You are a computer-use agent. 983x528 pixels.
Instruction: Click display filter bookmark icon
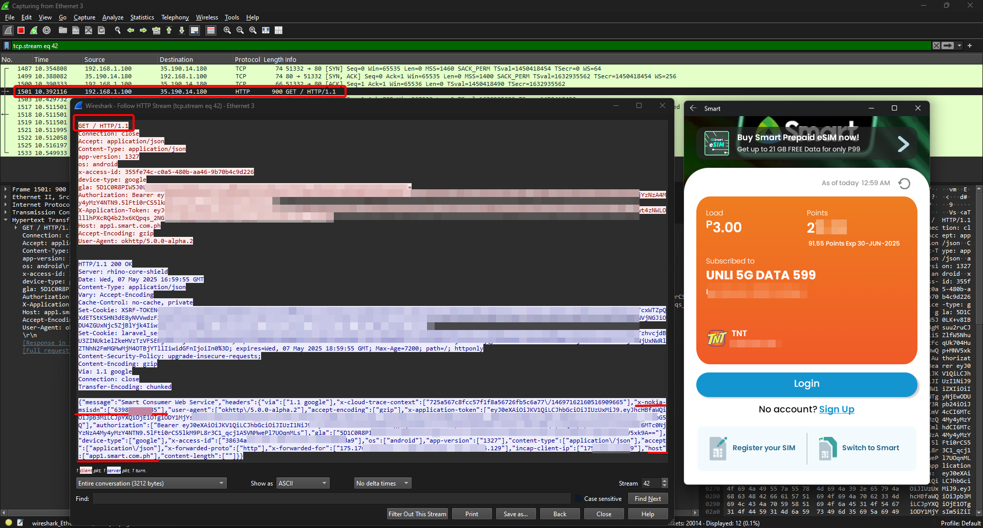[7, 46]
